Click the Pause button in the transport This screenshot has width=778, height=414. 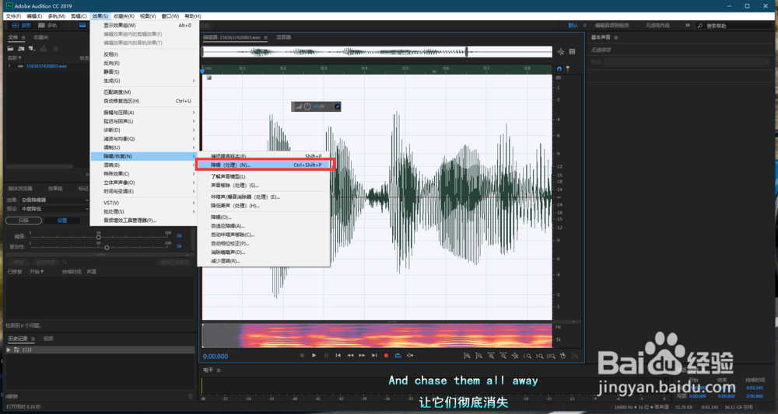point(326,356)
